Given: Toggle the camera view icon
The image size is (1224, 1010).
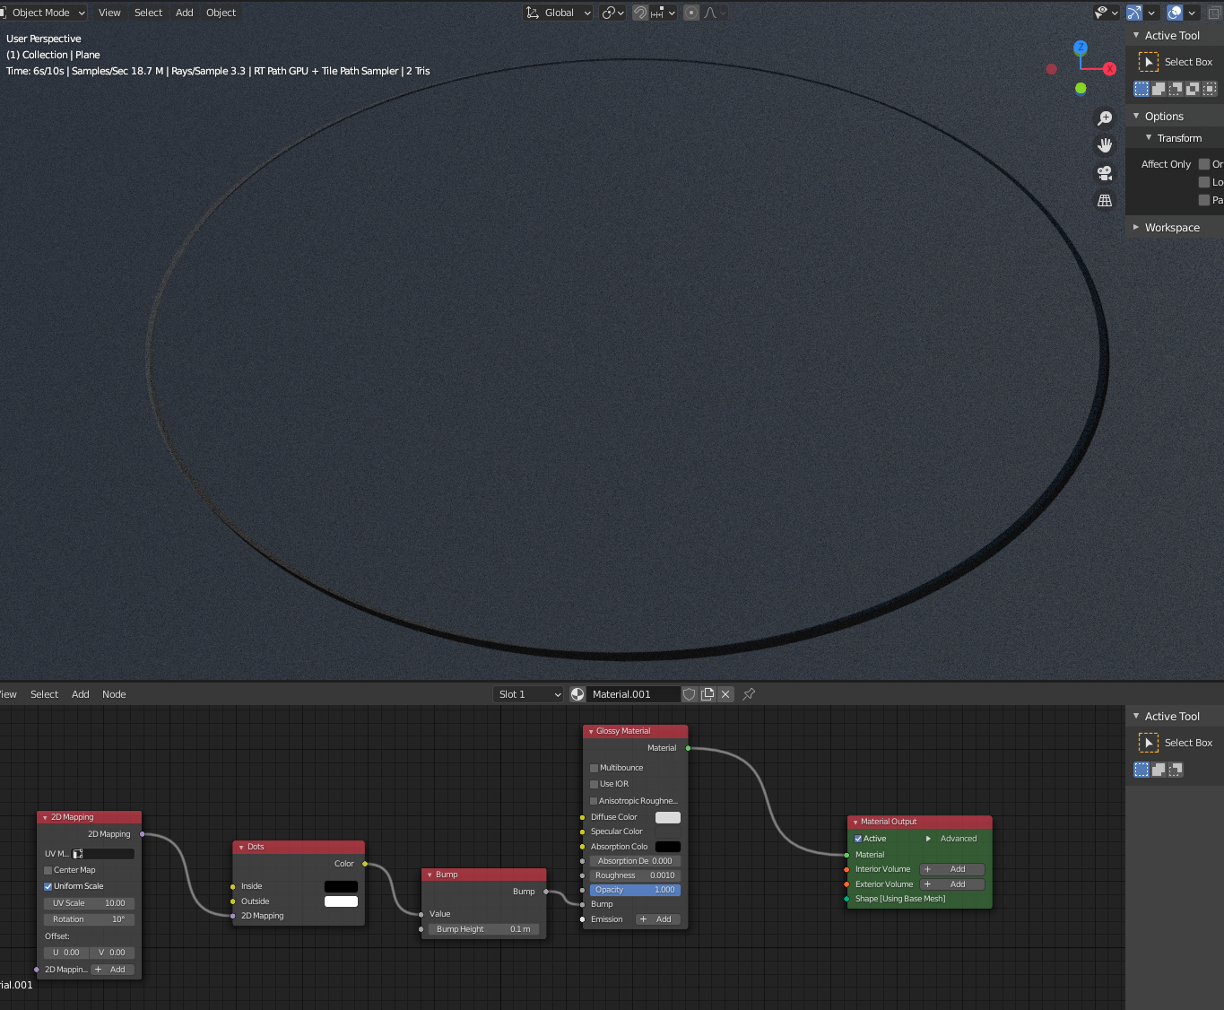Looking at the screenshot, I should (x=1105, y=173).
